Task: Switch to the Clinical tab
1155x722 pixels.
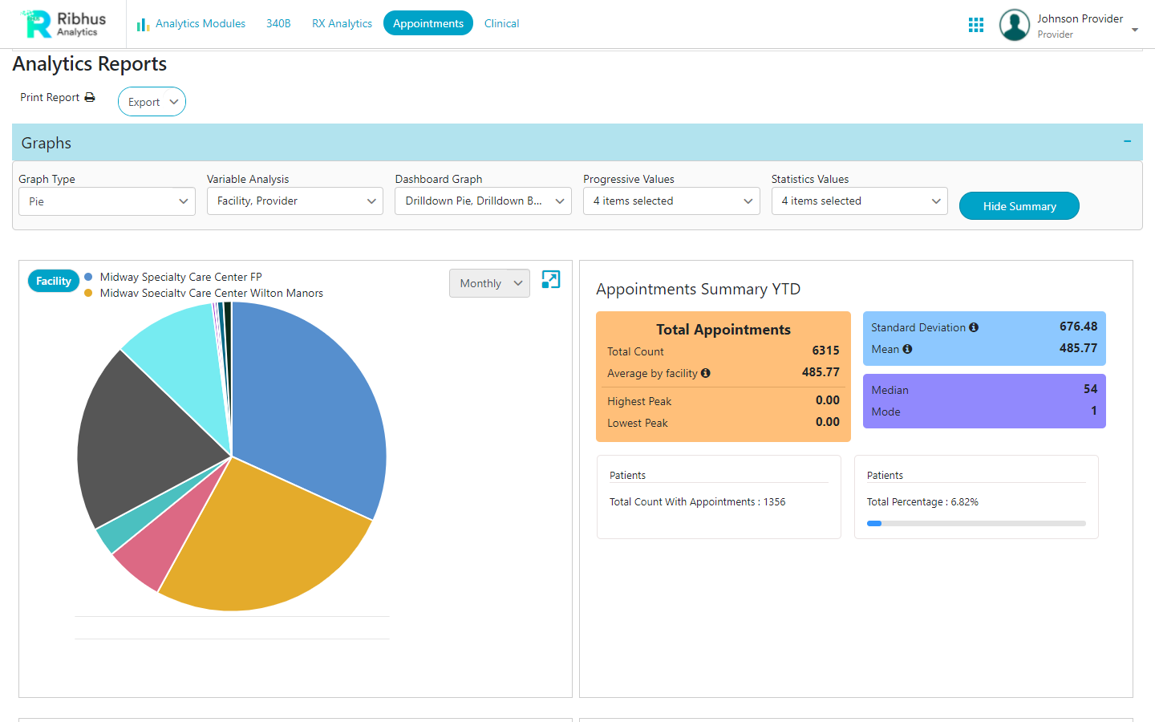Action: click(501, 23)
